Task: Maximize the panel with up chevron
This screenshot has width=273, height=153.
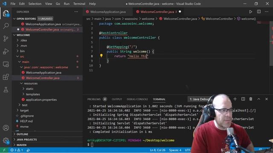Action: [x=259, y=99]
